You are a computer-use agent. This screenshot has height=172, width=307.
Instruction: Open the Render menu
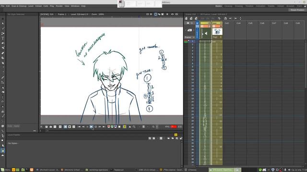point(59,6)
